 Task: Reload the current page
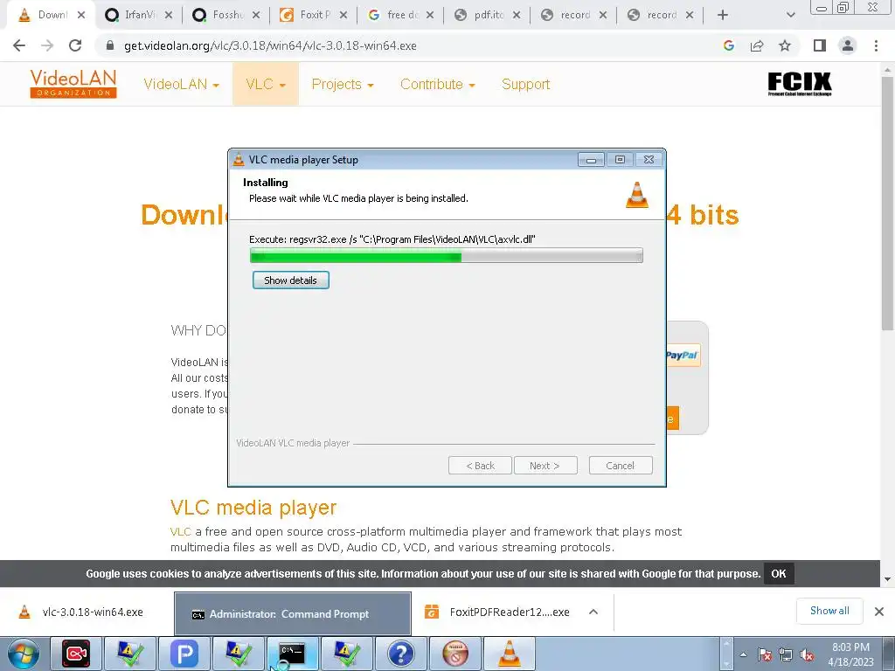coord(75,45)
